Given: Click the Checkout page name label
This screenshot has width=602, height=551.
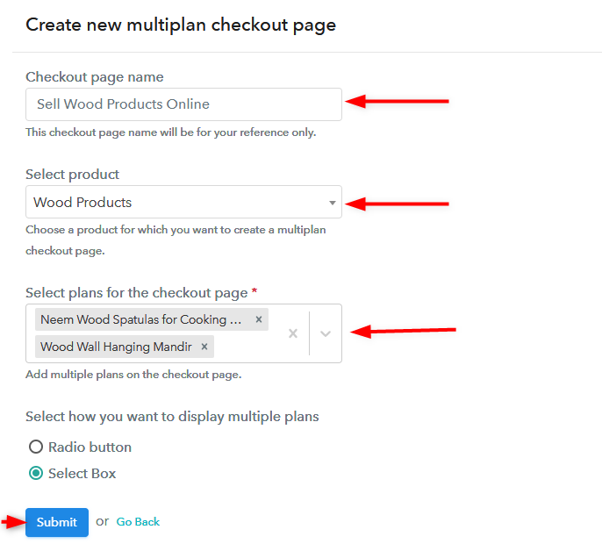Looking at the screenshot, I should [95, 77].
